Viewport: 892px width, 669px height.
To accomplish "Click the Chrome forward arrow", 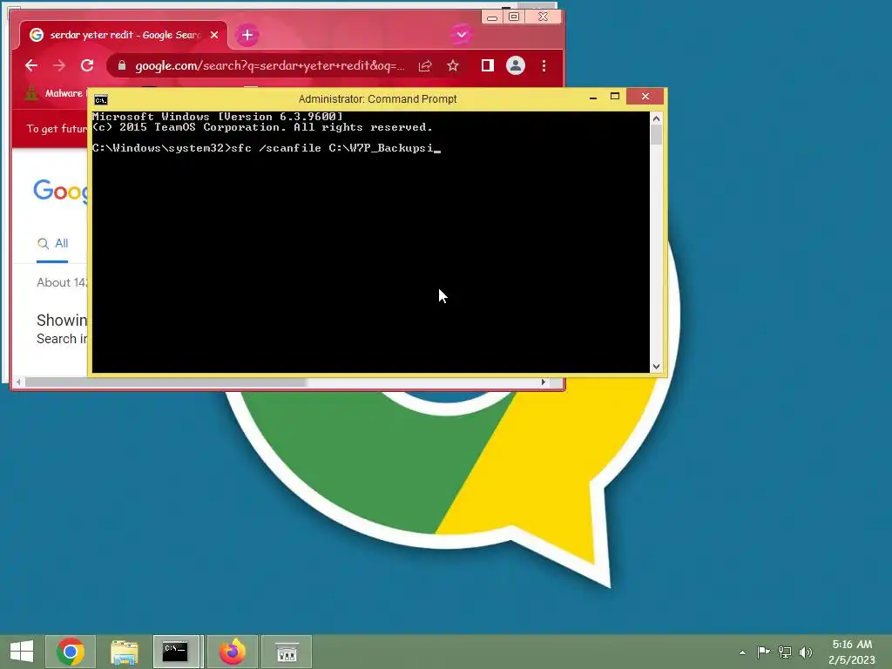I will click(x=59, y=66).
